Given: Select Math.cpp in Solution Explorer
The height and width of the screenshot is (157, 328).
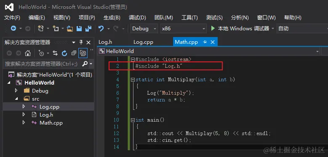Looking at the screenshot, I should (51, 123).
